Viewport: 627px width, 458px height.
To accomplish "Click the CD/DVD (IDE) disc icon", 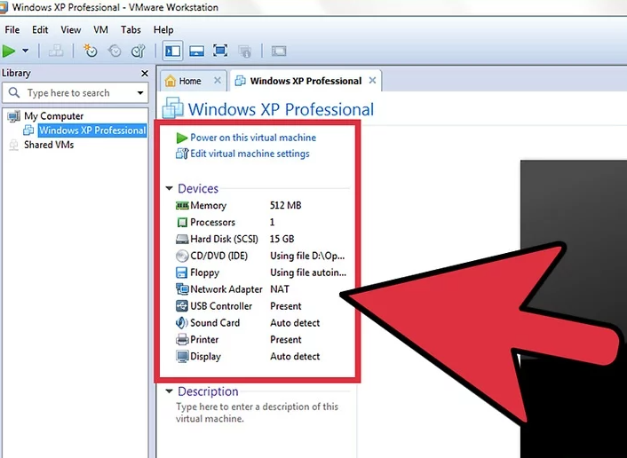I will [x=182, y=256].
